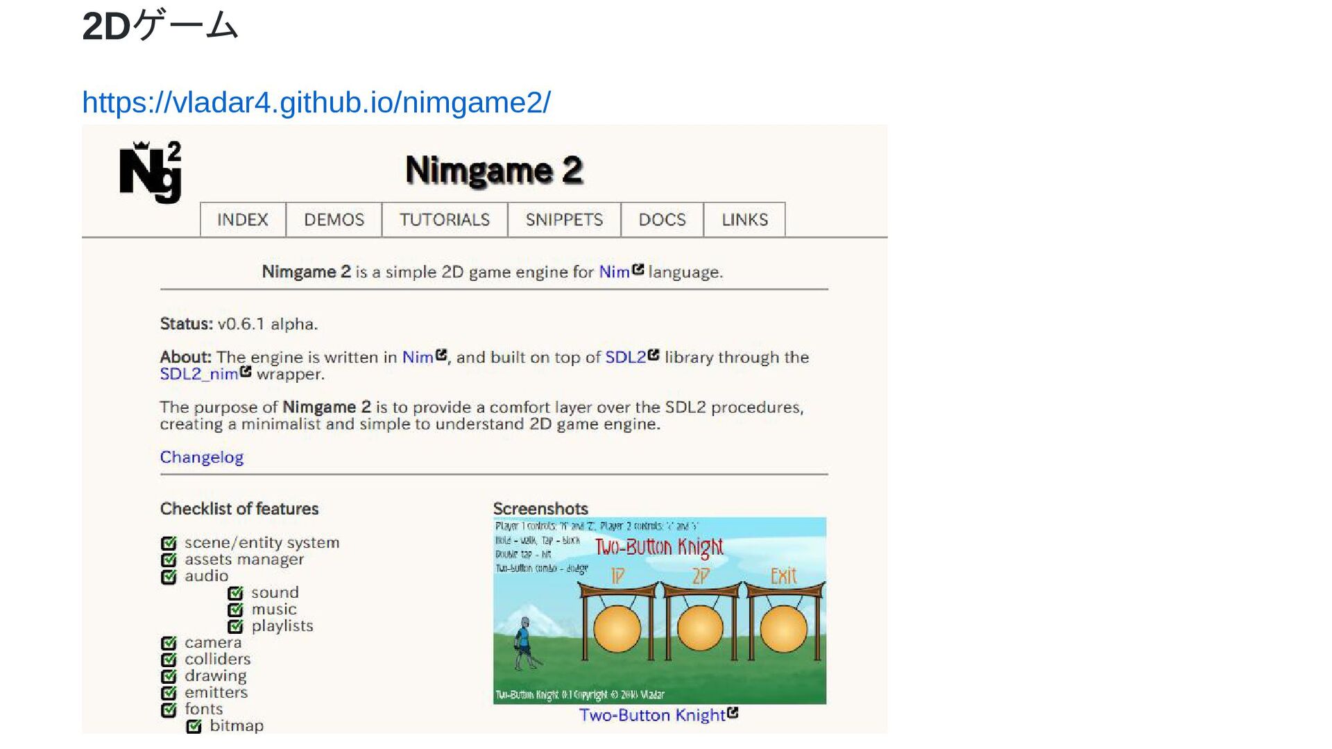The height and width of the screenshot is (749, 1332).
Task: Open the SDL2 library link
Action: point(626,357)
